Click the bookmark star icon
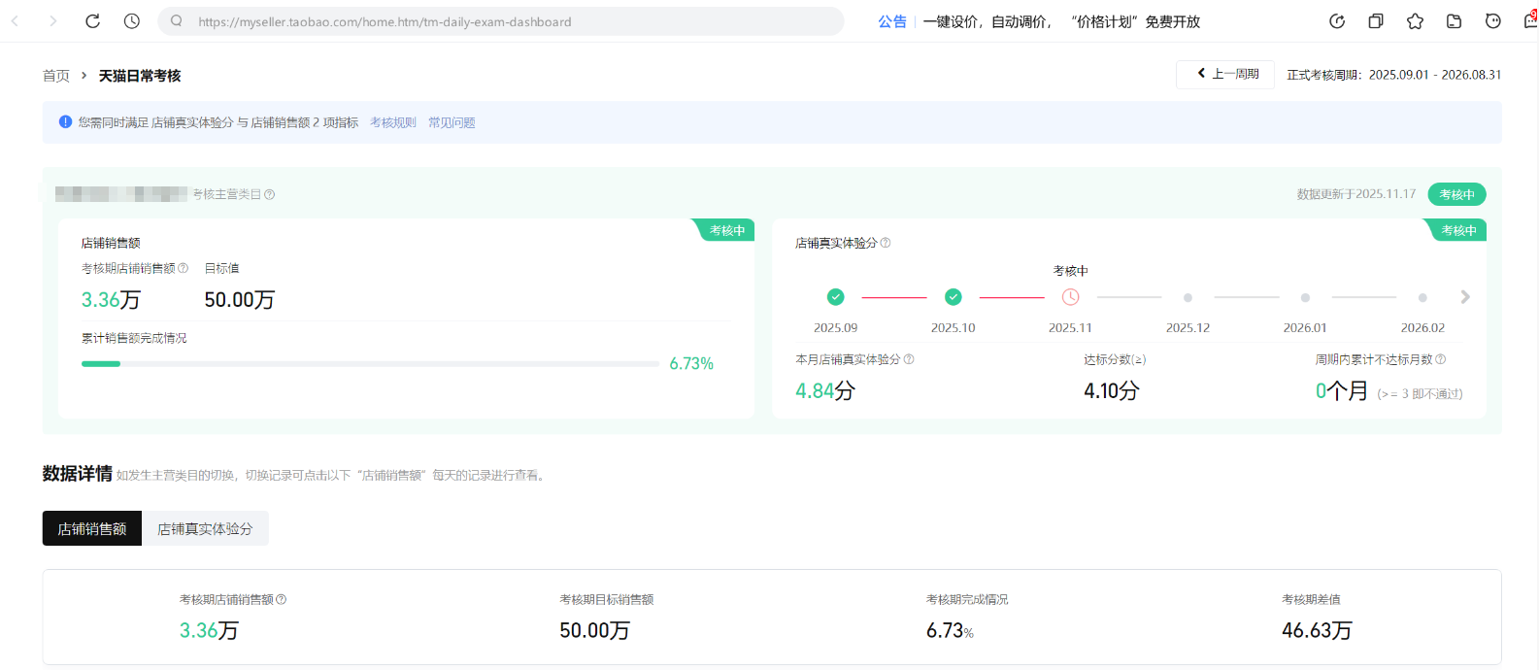The image size is (1539, 670). pos(1415,21)
